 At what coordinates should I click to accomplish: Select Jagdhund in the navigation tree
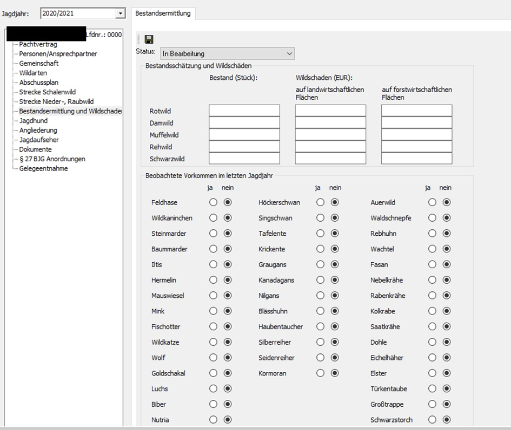(x=33, y=121)
